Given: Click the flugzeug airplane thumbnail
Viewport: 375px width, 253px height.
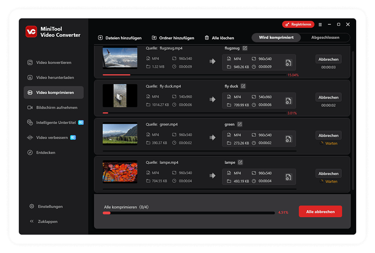Looking at the screenshot, I should point(120,58).
